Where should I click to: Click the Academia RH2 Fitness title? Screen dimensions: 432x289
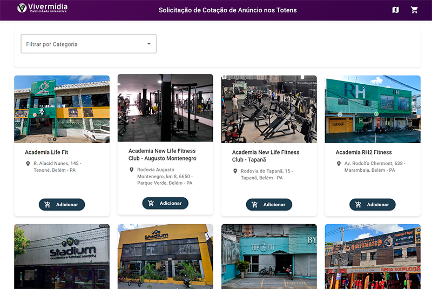click(363, 152)
